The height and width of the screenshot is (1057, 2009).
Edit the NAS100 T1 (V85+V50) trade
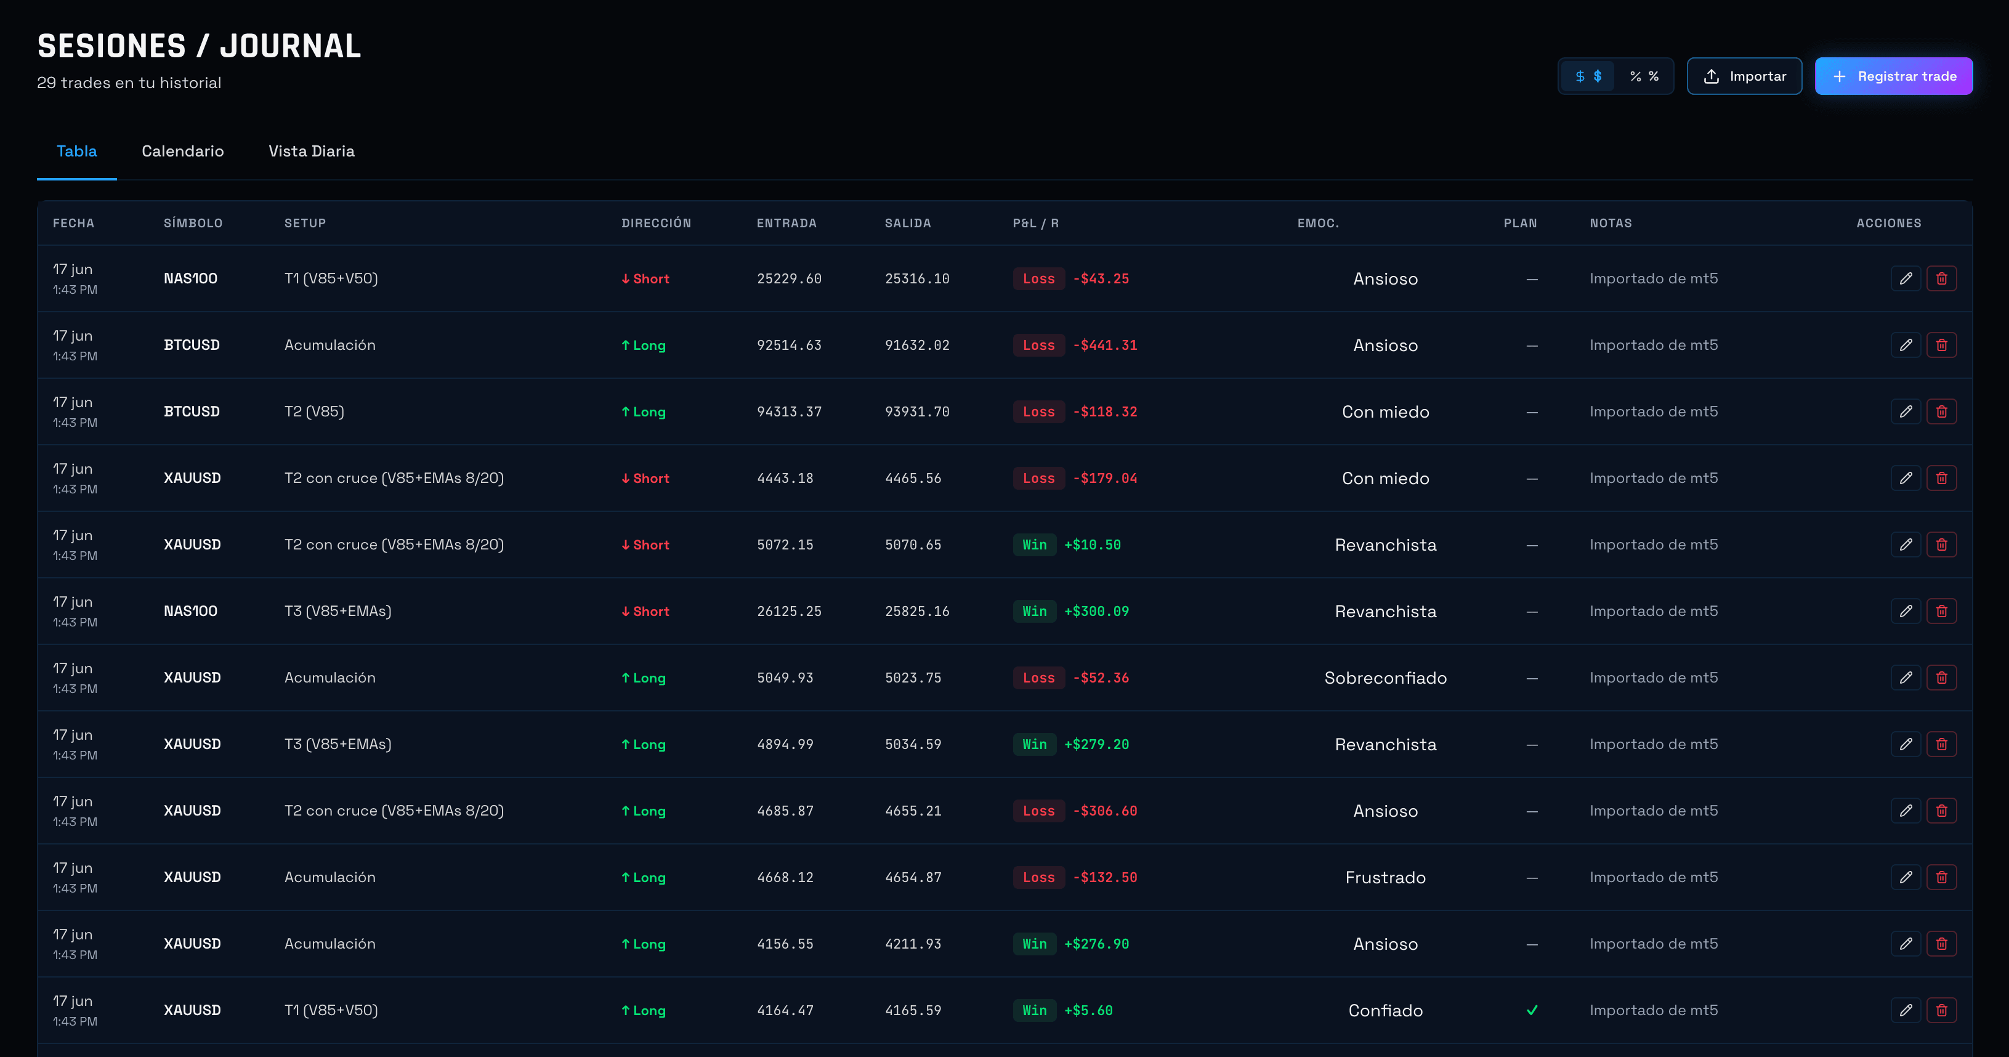pyautogui.click(x=1906, y=278)
